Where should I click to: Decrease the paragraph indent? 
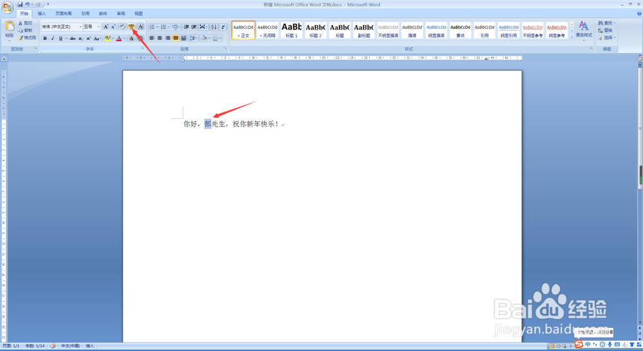(x=186, y=26)
